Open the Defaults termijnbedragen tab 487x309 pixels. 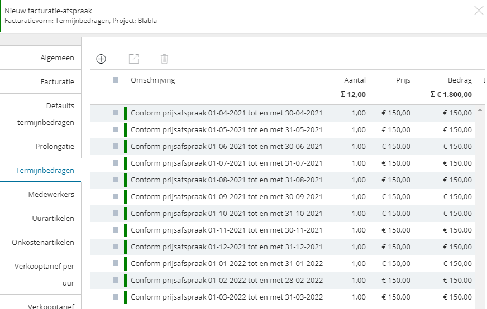coord(40,114)
